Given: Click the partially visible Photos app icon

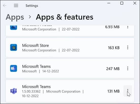Looking at the screenshot, I should point(13,27).
